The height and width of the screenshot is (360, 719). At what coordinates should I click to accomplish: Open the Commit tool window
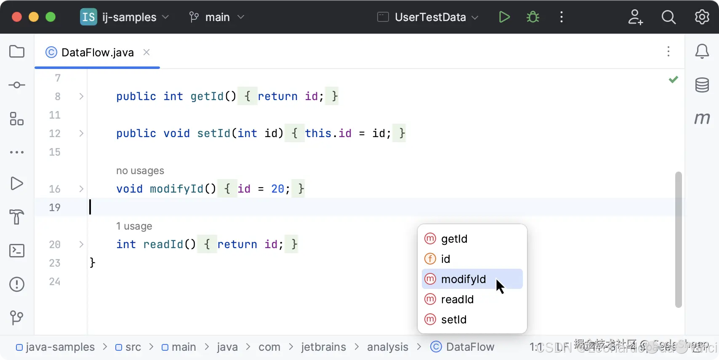(17, 85)
